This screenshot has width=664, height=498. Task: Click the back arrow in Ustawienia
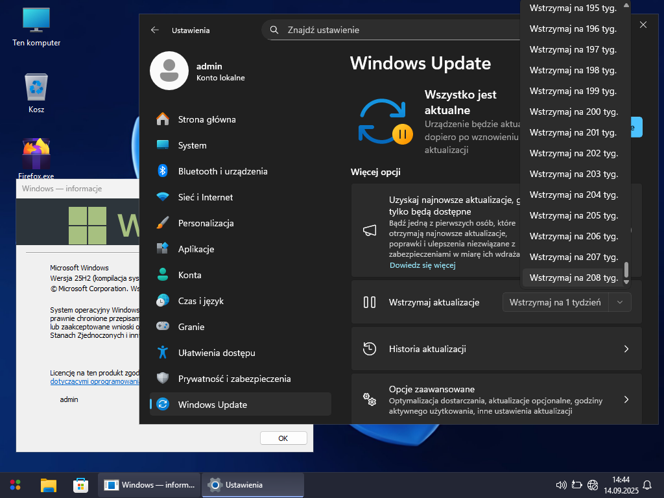click(154, 30)
